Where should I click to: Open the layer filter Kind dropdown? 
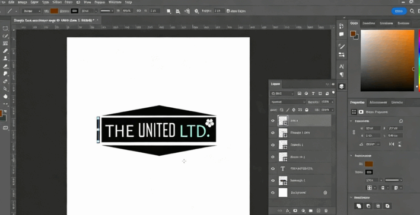[x=282, y=94]
